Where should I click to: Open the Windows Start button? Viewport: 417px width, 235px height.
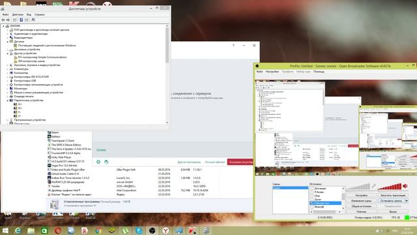click(x=5, y=230)
